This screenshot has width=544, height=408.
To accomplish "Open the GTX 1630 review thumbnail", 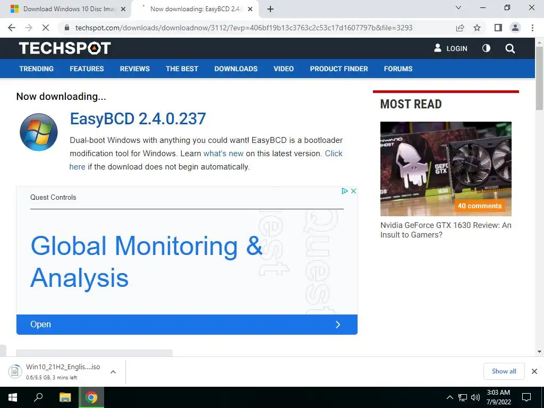I will point(446,168).
